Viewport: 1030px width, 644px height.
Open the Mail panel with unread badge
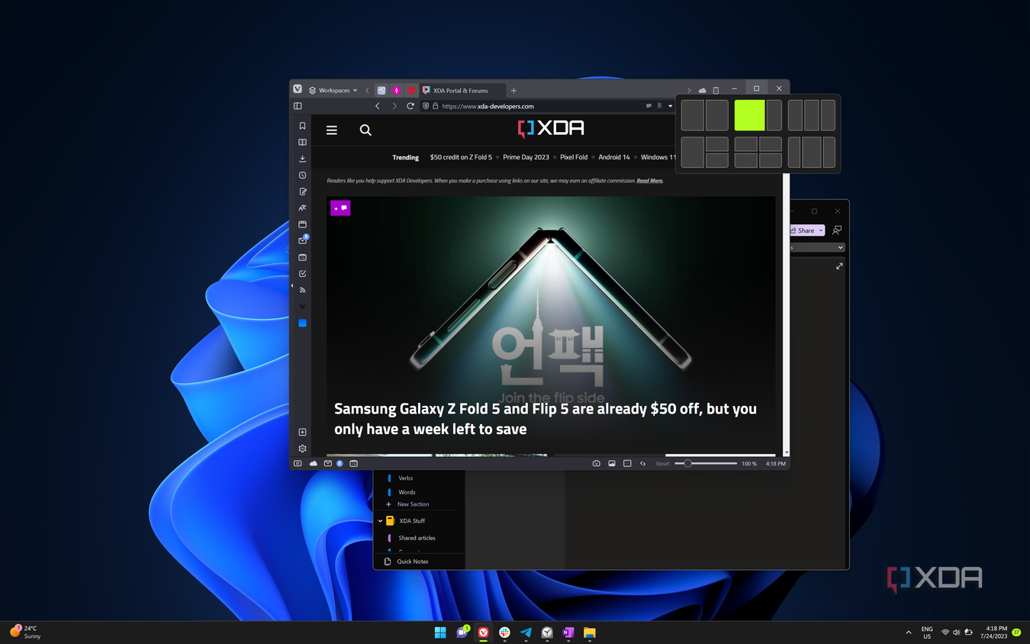tap(302, 240)
